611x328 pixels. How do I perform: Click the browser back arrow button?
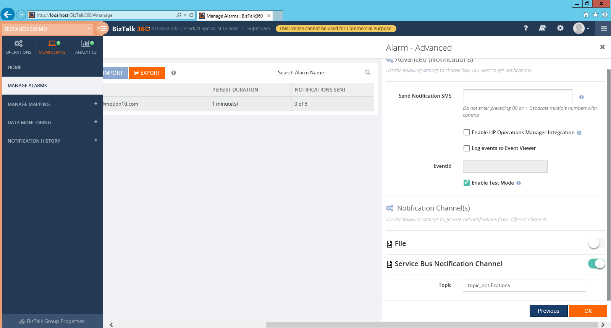click(x=8, y=15)
